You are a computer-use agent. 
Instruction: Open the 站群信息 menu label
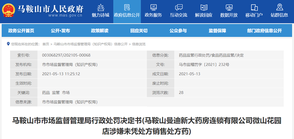pyautogui.click(x=279, y=15)
